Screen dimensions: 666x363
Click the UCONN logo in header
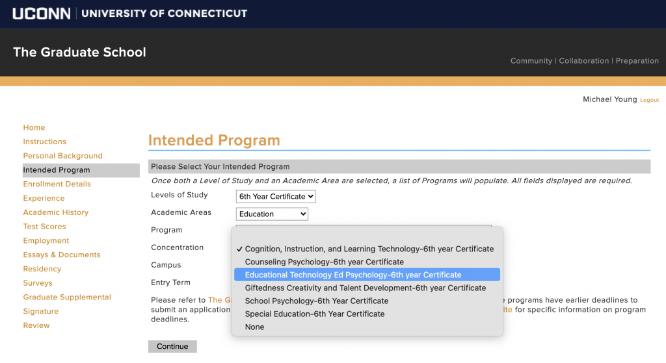coord(41,14)
